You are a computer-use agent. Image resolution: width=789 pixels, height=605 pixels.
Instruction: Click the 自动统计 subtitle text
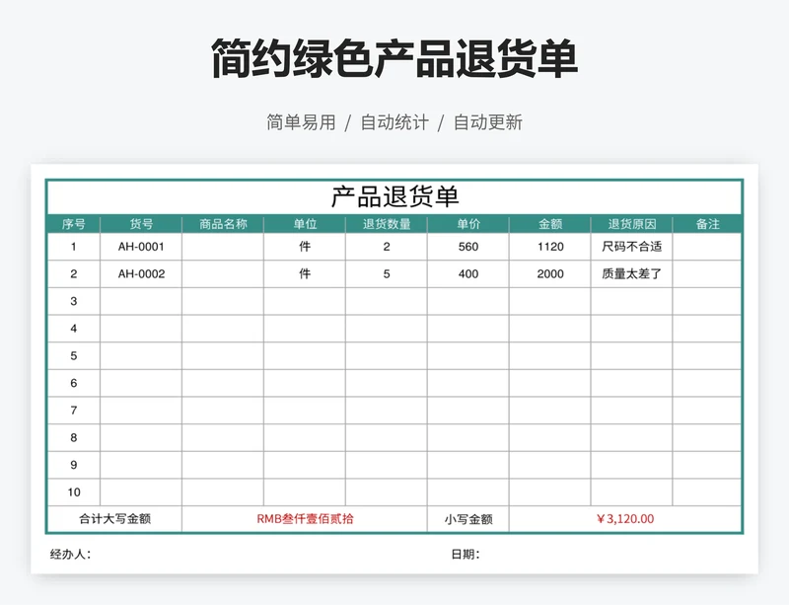(394, 122)
